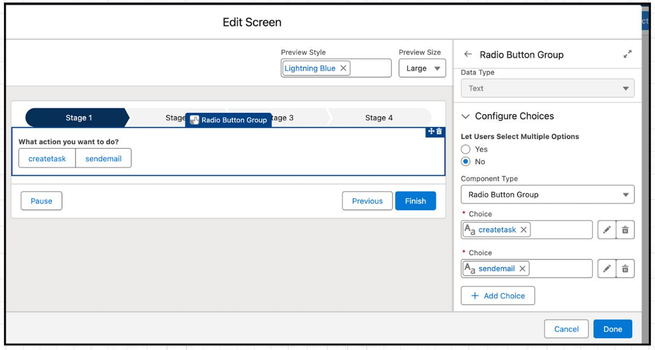
Task: Go back using the left arrow icon
Action: coord(468,54)
